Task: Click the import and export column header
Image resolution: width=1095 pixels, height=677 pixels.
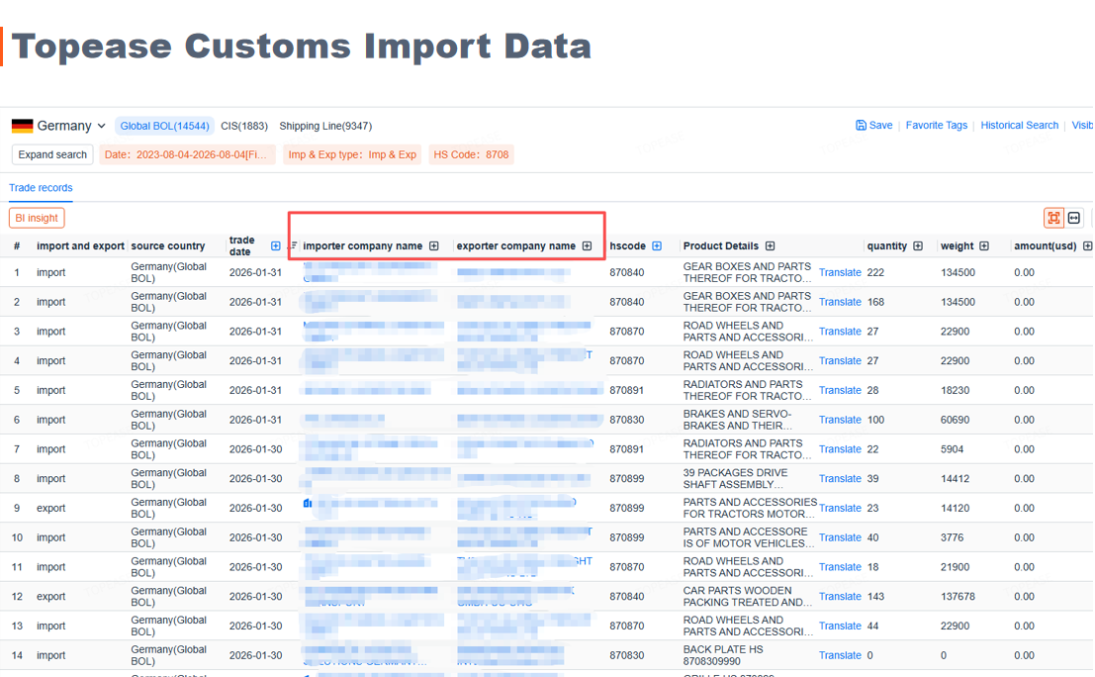Action: pos(80,245)
